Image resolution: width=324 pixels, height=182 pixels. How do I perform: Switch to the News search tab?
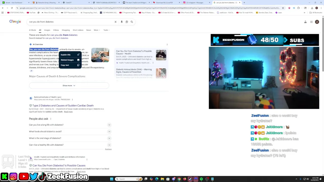[x=89, y=30]
